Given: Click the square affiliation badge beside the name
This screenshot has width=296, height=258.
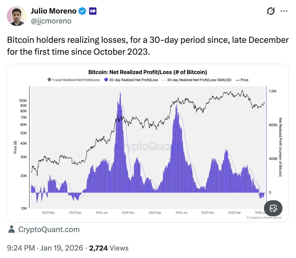Looking at the screenshot, I should pyautogui.click(x=92, y=11).
